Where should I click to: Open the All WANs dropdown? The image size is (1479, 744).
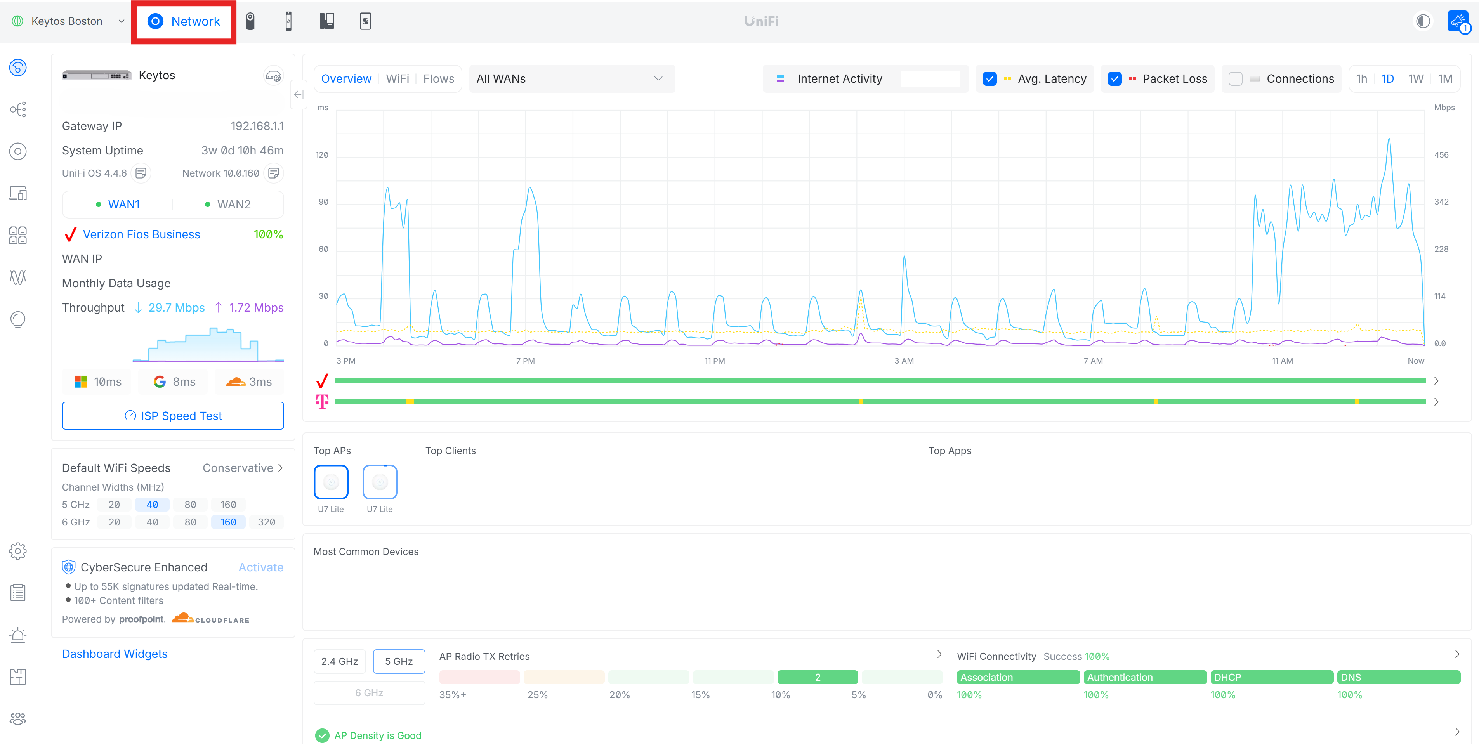[572, 79]
